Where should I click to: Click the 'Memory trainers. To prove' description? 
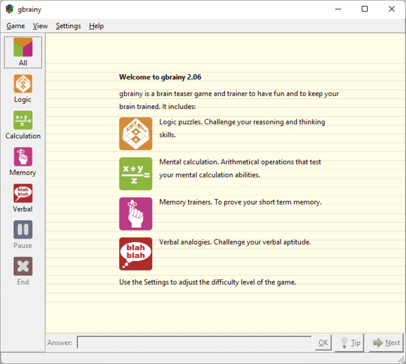coord(240,202)
